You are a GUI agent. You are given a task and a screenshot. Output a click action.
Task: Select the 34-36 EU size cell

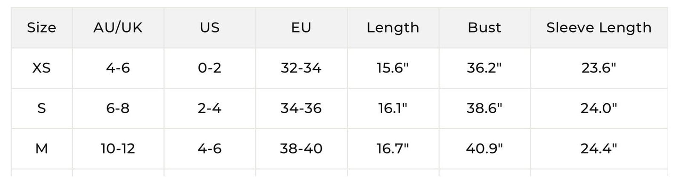(301, 109)
